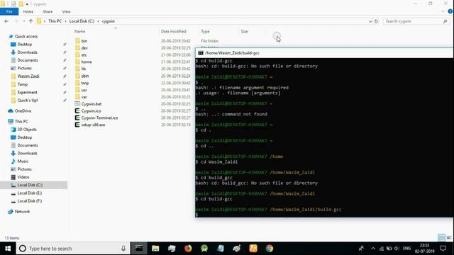
Task: Select the setup-x86.exe file
Action: click(x=93, y=125)
